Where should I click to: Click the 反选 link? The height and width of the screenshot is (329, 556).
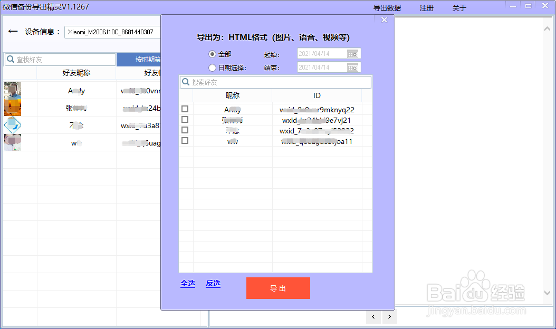tap(213, 283)
